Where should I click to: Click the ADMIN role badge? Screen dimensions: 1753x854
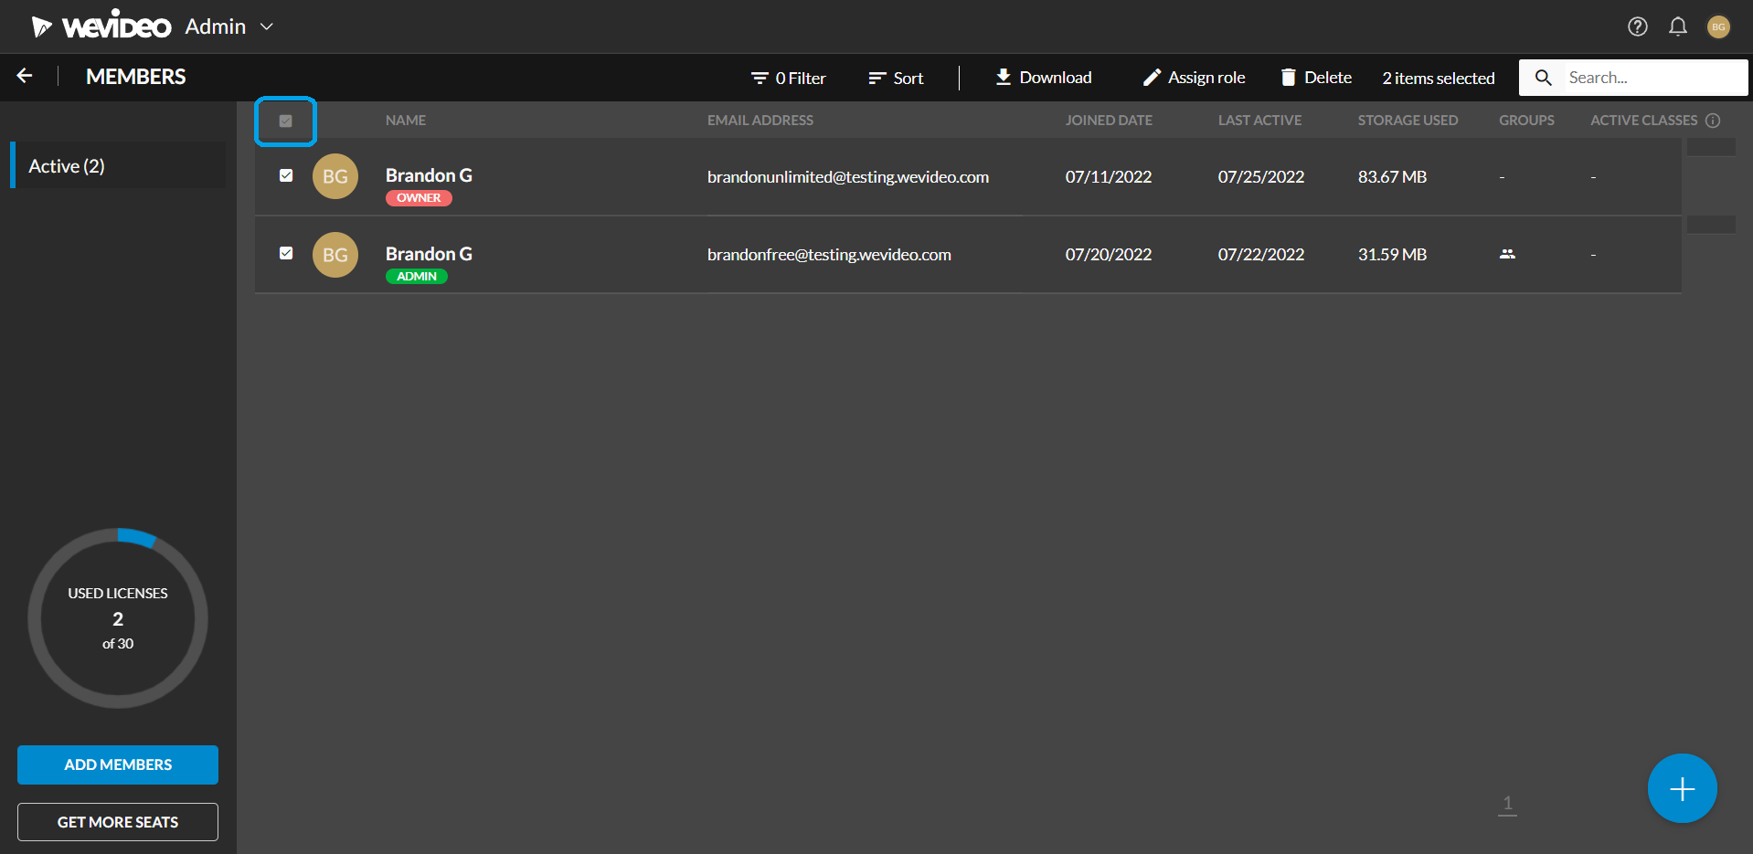417,277
